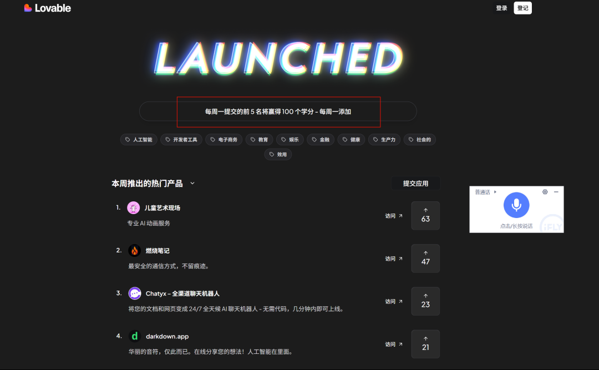
Task: Visit darkdown.app via 访问 link
Action: click(x=393, y=344)
